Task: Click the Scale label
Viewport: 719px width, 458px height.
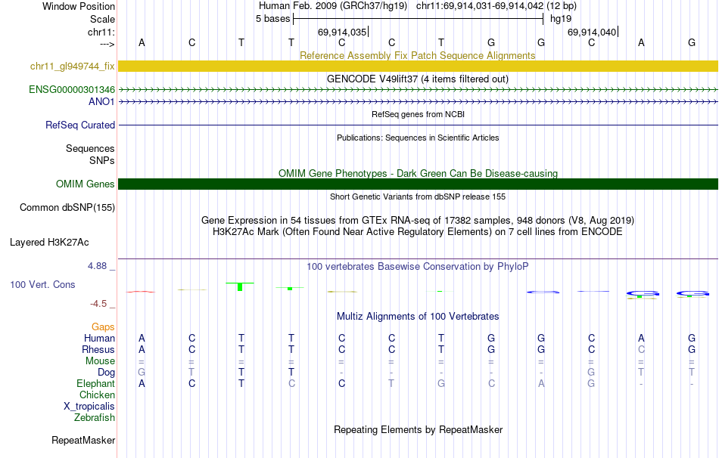Action: coord(102,20)
